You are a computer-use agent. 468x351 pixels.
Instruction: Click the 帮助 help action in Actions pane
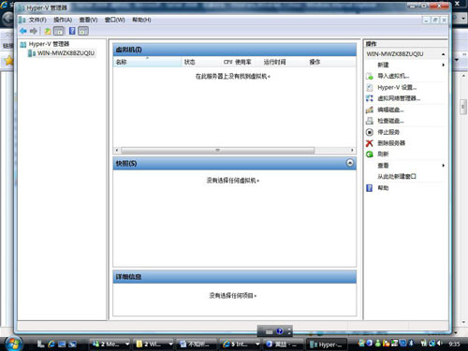click(x=383, y=188)
